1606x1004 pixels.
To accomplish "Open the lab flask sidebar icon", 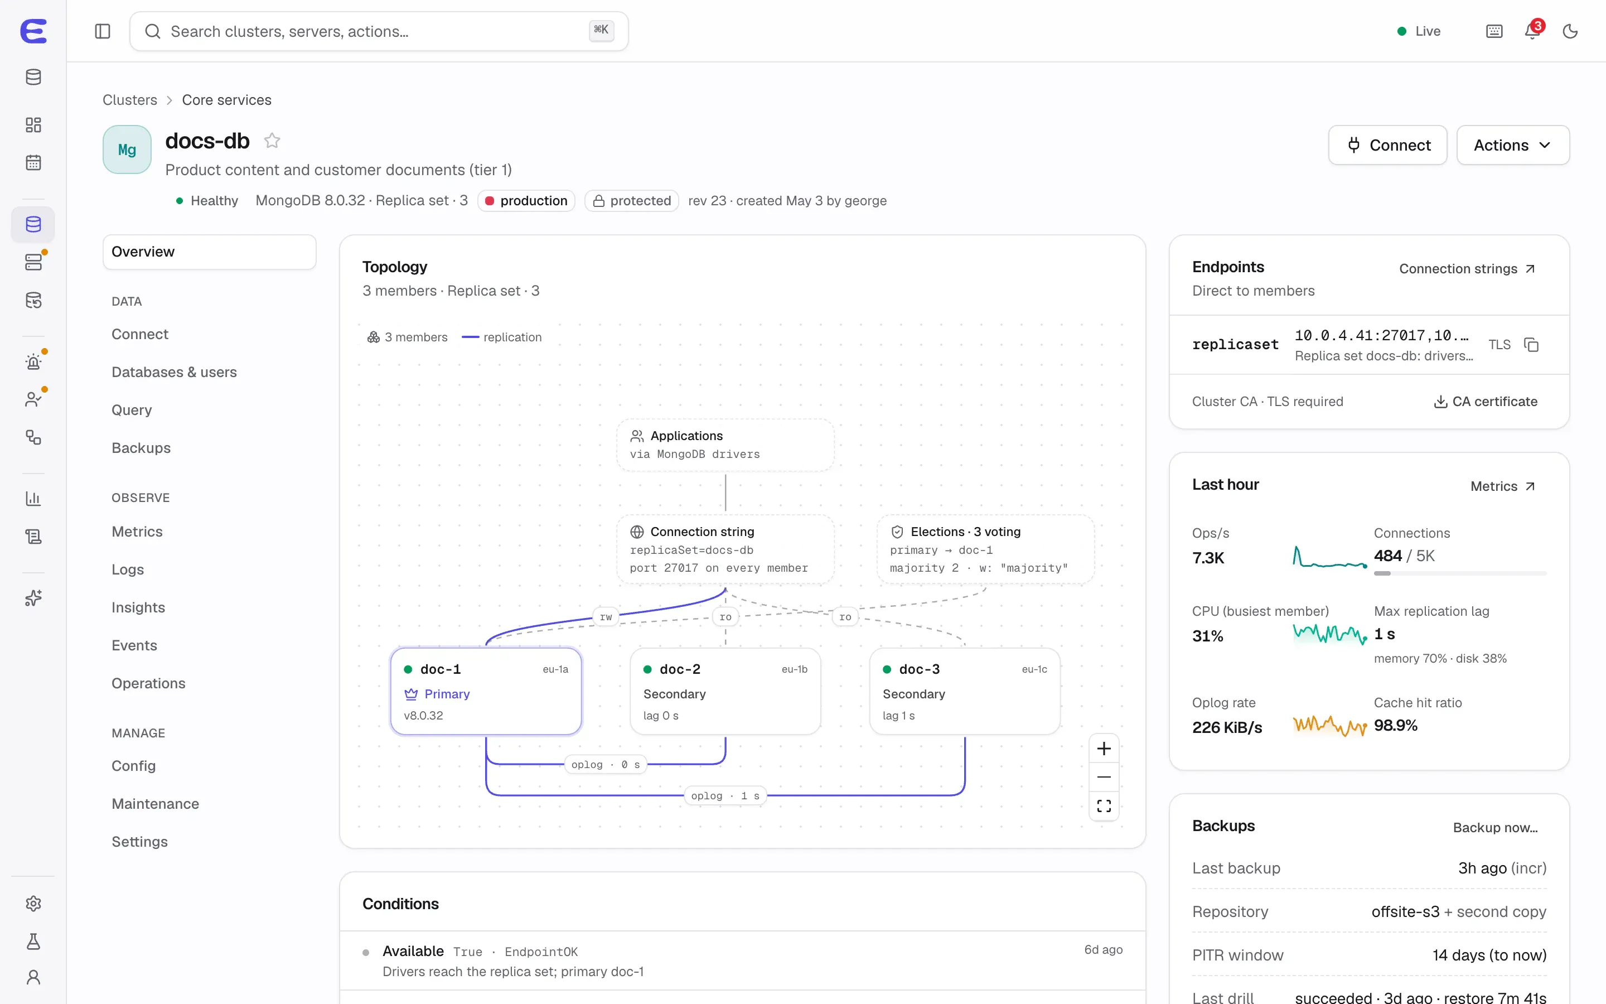I will (33, 941).
